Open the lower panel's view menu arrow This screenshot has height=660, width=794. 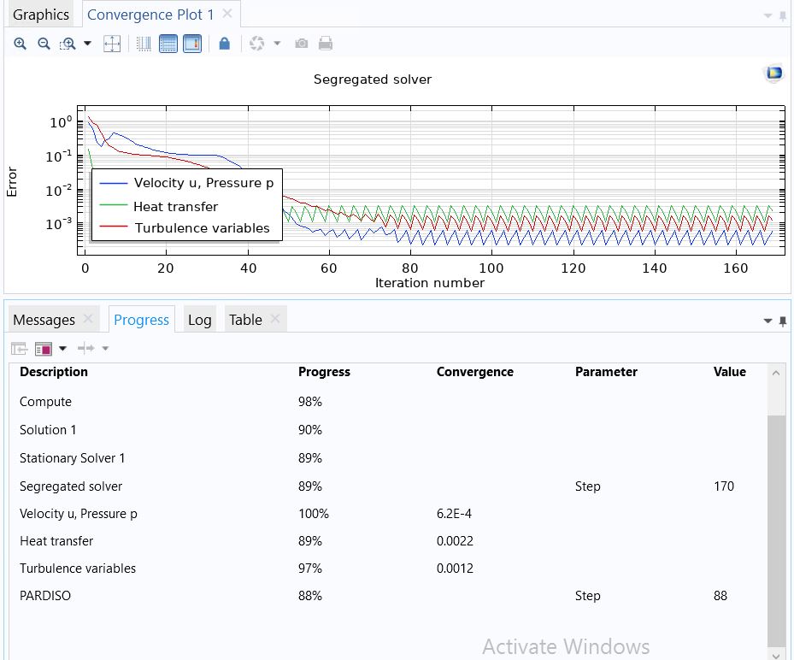click(768, 321)
